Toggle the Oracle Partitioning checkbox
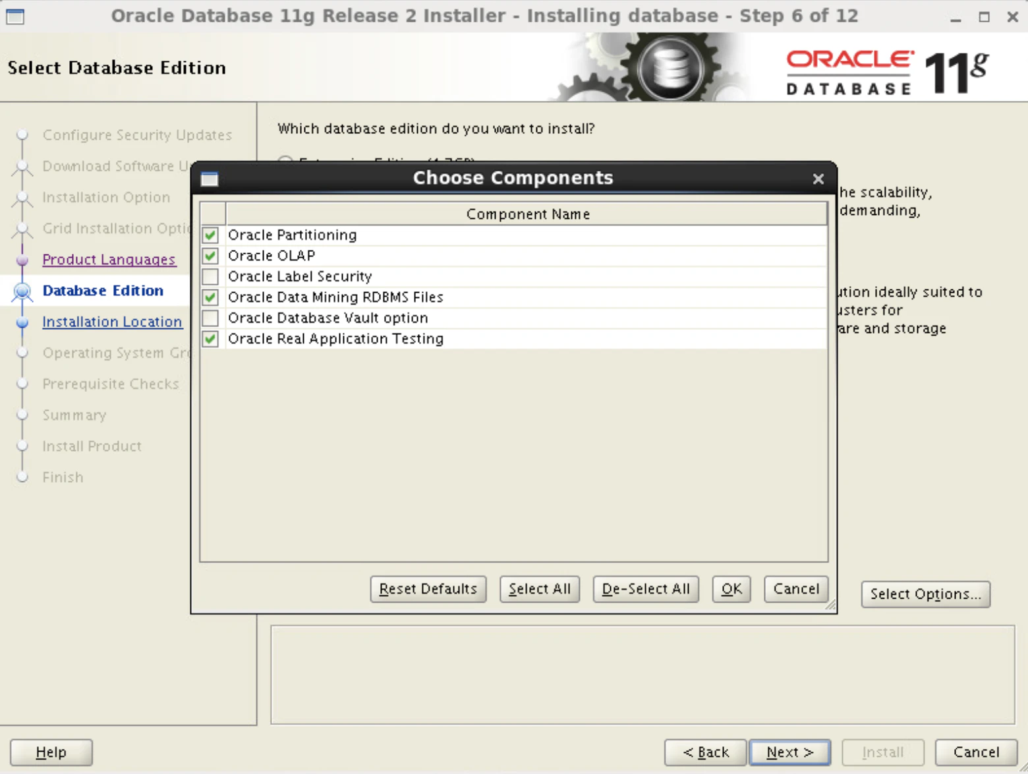The image size is (1028, 774). click(210, 235)
